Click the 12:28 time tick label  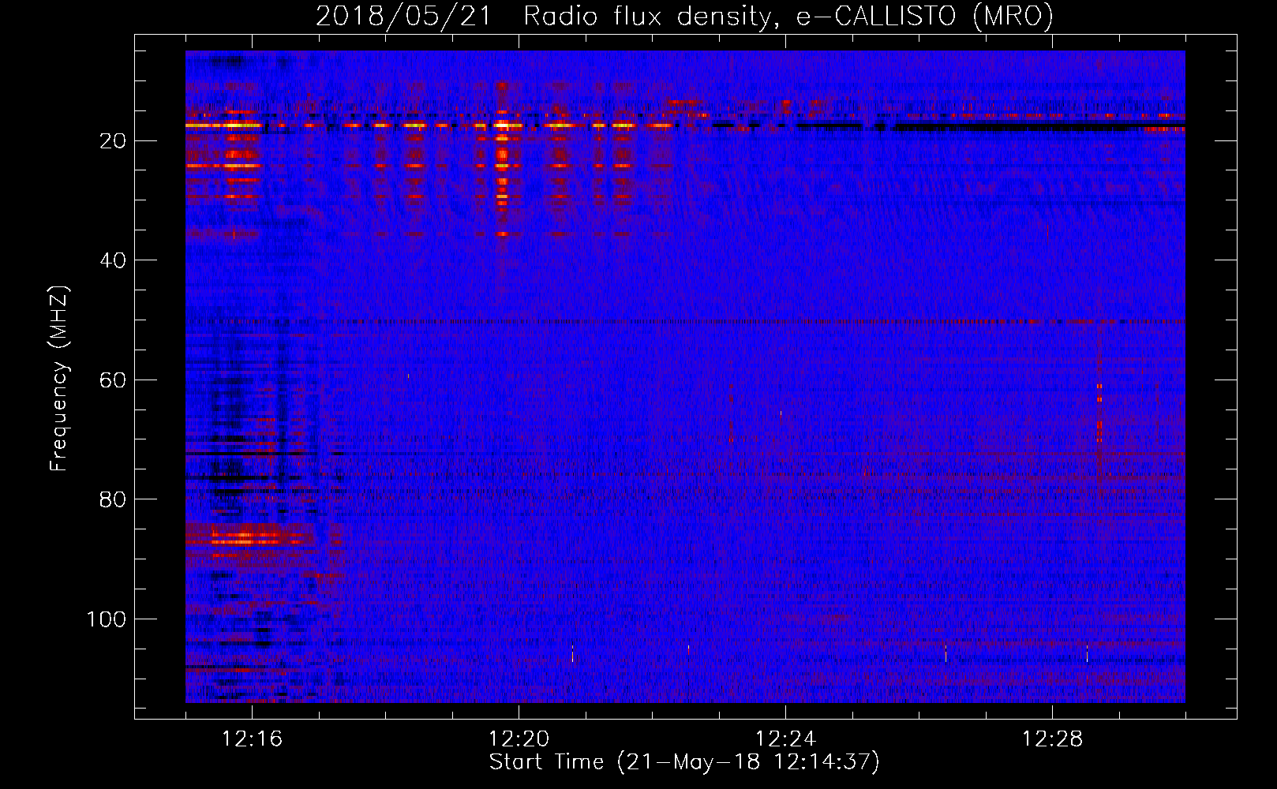coord(1052,739)
